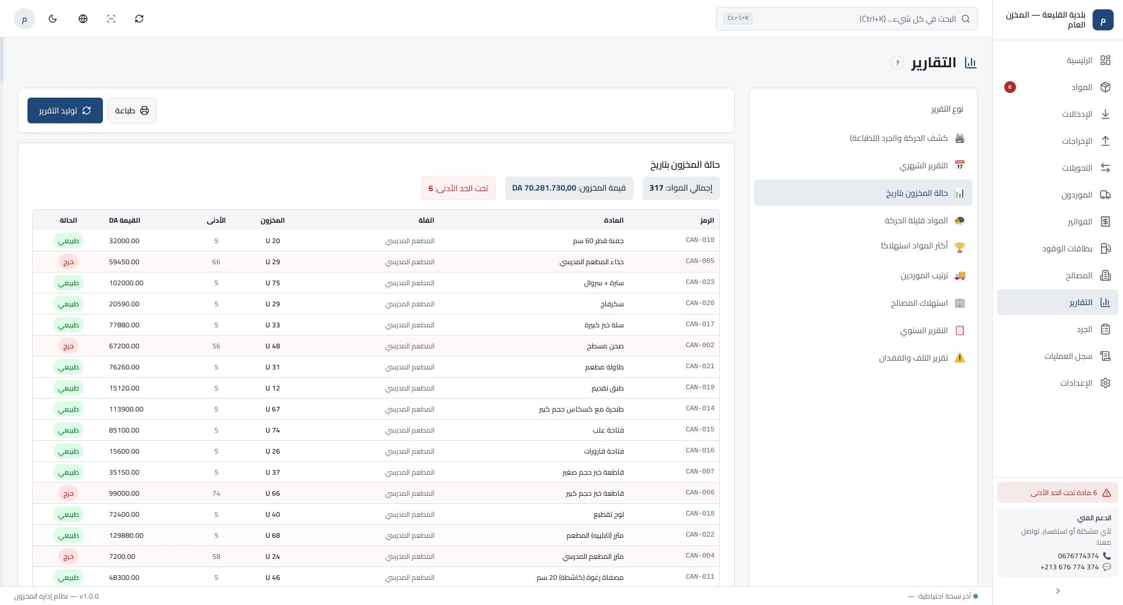Click WhatsApp number +213 676 774 374
The height and width of the screenshot is (605, 1123).
1070,567
